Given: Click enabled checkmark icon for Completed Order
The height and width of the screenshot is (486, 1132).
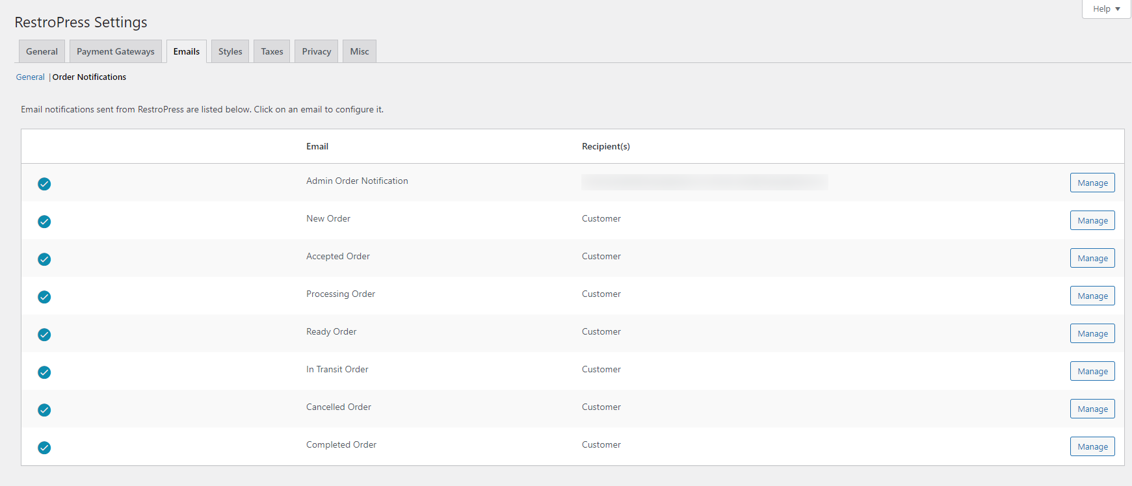Looking at the screenshot, I should [x=44, y=448].
